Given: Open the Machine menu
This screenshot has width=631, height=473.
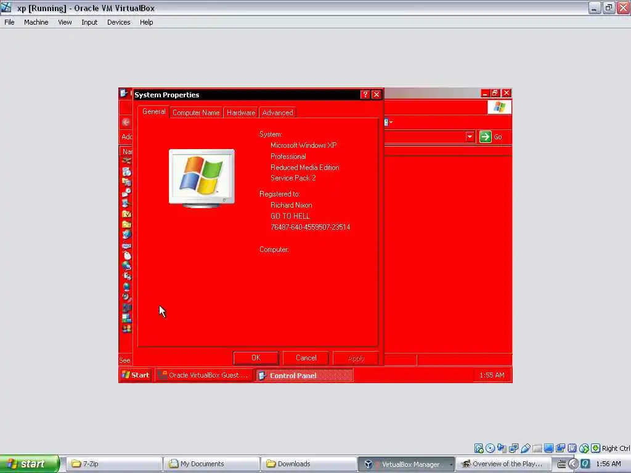Looking at the screenshot, I should coord(36,22).
